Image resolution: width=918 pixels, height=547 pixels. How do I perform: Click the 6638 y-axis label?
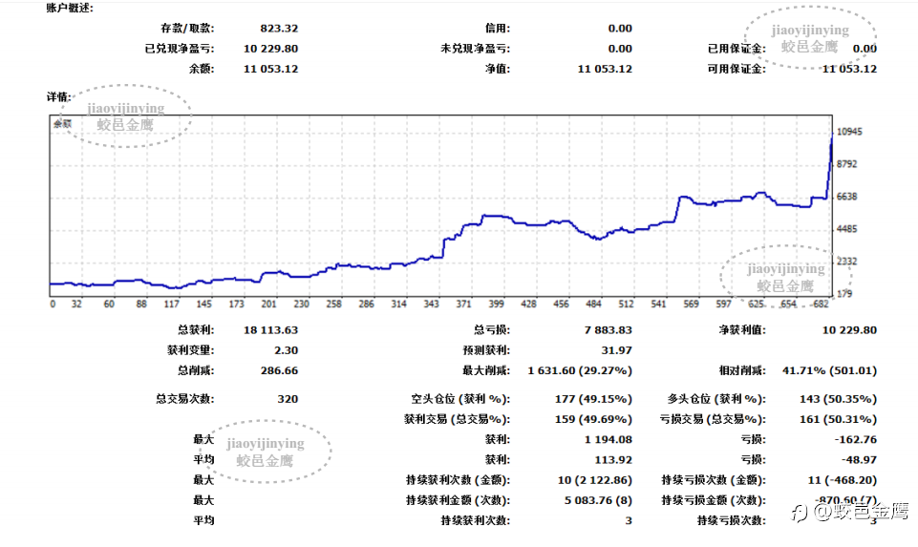pos(846,197)
